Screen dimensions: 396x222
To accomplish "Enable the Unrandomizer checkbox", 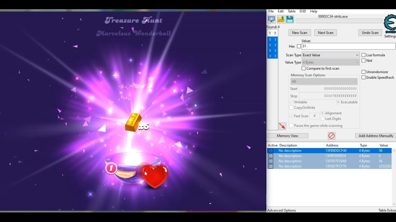I will click(364, 72).
